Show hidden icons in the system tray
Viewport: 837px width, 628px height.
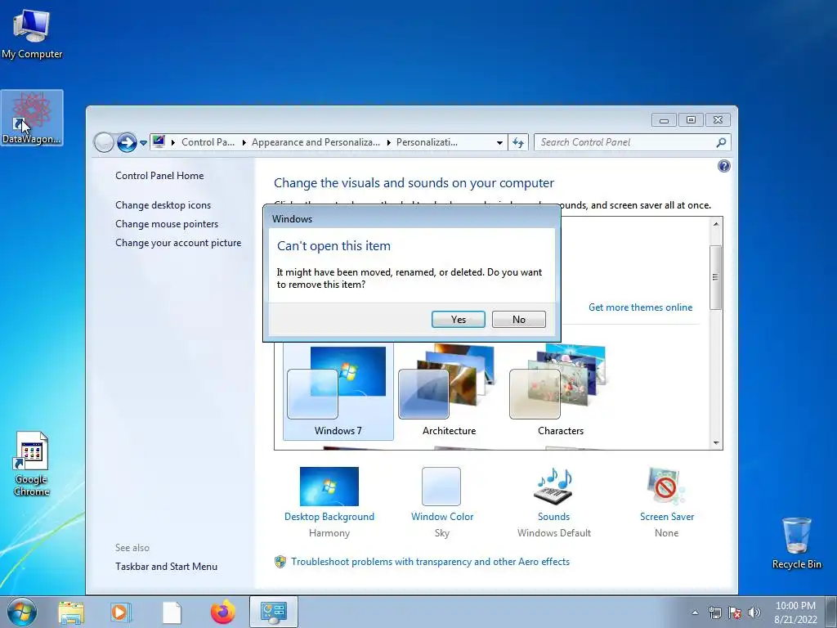pyautogui.click(x=695, y=612)
